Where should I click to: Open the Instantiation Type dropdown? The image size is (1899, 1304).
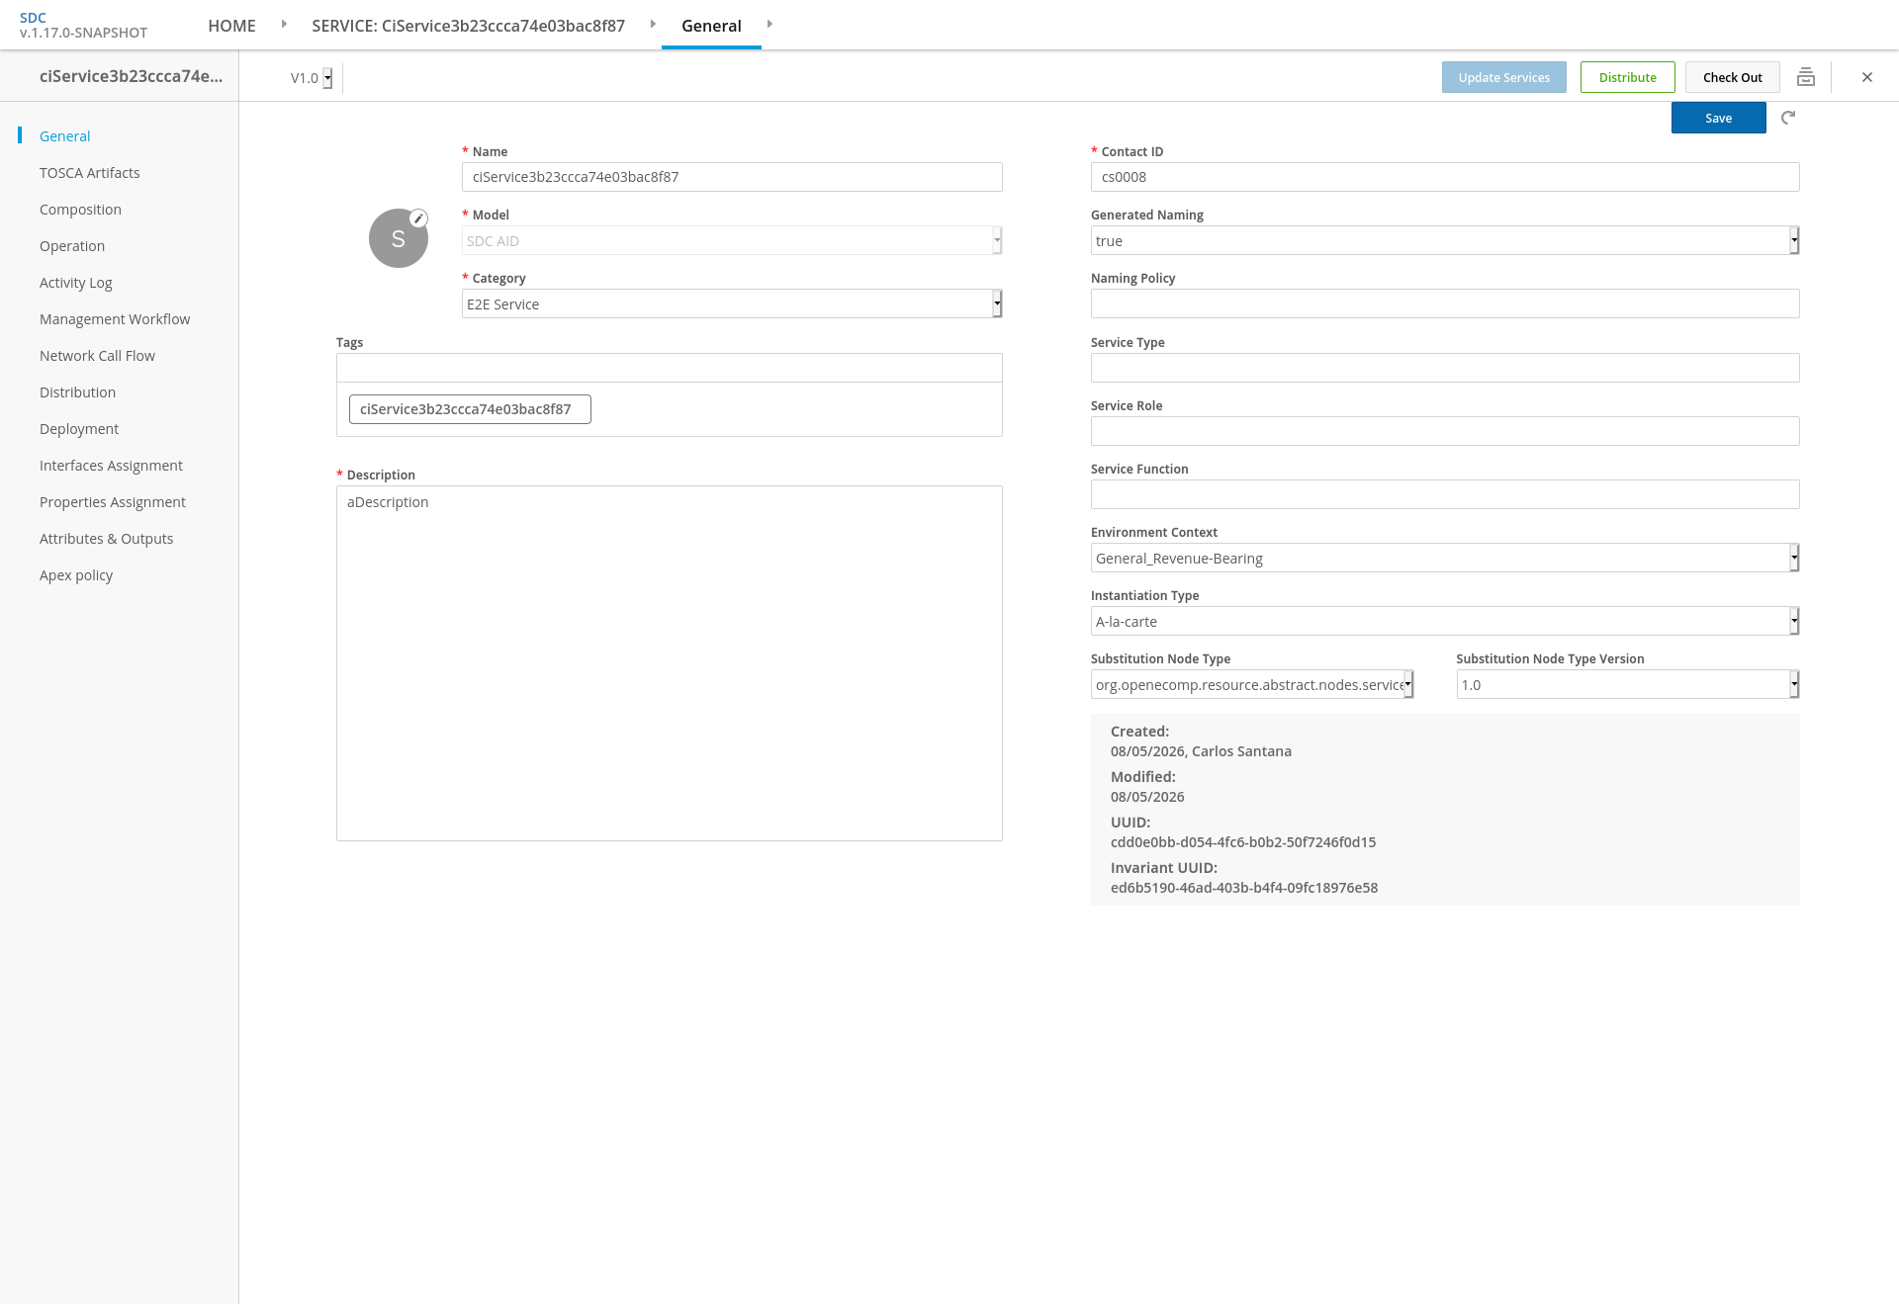[1445, 621]
